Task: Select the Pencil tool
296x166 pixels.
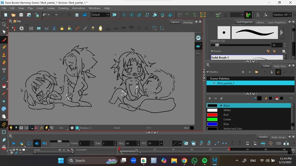Action: (x=4, y=47)
